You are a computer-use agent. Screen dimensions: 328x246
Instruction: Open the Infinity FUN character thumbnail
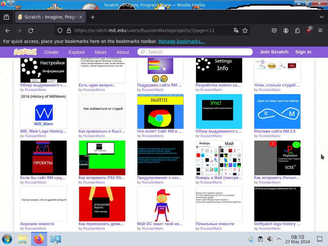click(160, 204)
